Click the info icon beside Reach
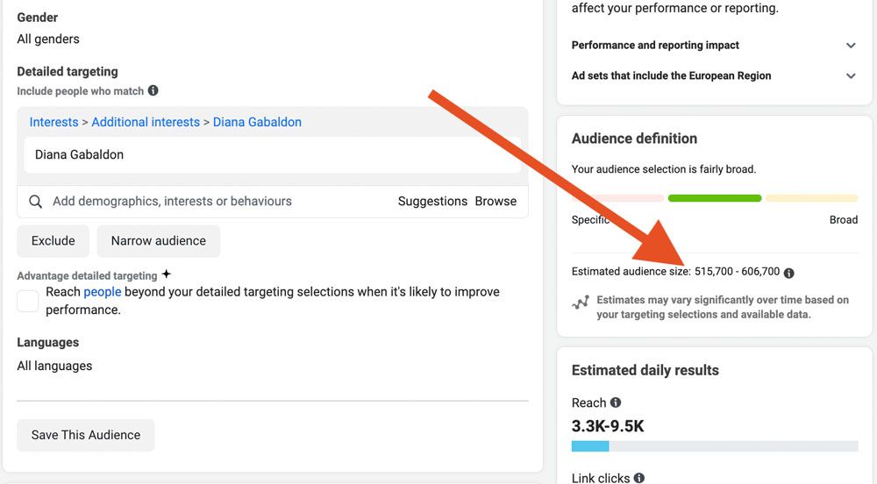Viewport: 877px width, 484px height. click(616, 402)
